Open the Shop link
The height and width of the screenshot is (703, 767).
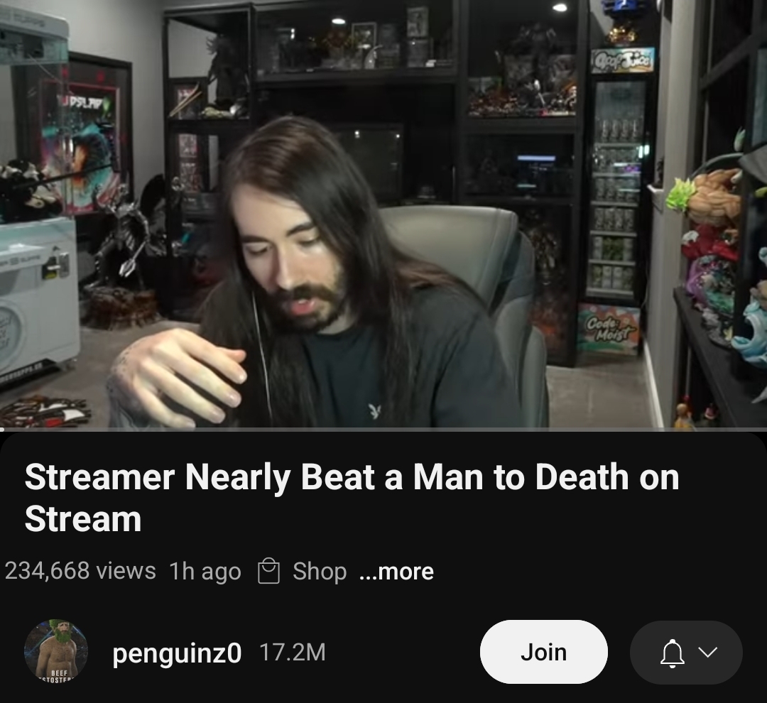click(320, 572)
